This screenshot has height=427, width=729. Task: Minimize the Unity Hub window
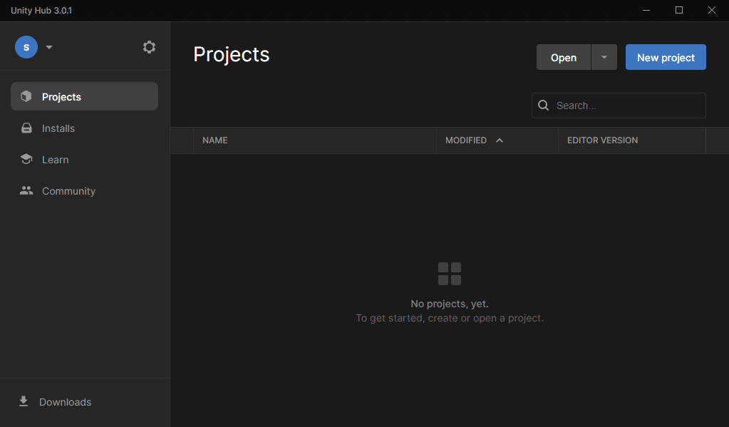[646, 10]
